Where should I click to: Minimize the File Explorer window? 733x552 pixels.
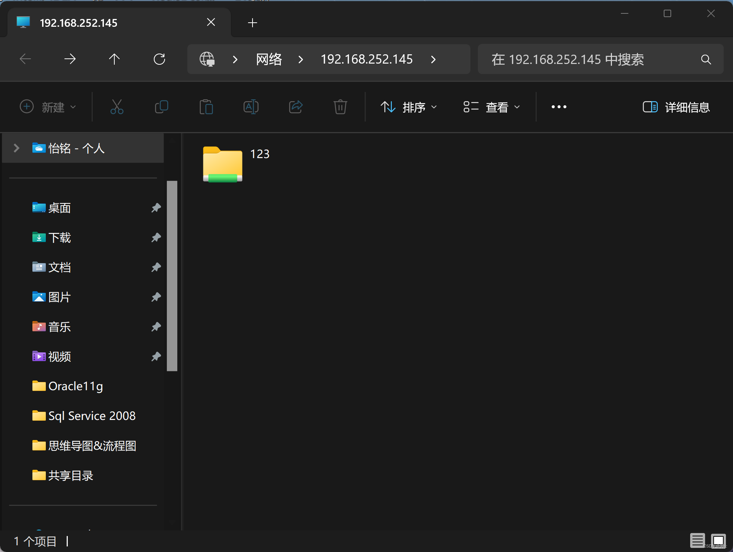(x=625, y=14)
